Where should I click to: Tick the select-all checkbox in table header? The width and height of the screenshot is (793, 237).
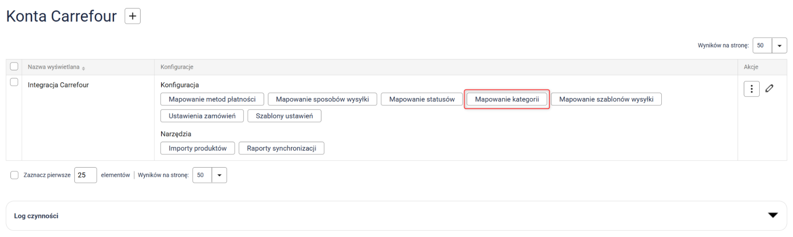[x=14, y=66]
